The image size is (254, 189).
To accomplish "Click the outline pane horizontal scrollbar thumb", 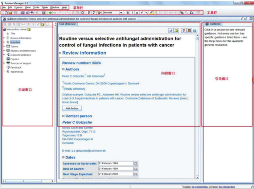I will (23, 181).
